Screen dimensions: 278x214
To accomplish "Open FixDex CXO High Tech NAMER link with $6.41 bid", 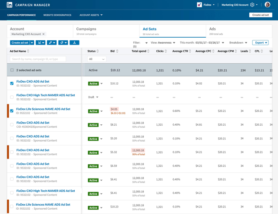I will point(46,191).
